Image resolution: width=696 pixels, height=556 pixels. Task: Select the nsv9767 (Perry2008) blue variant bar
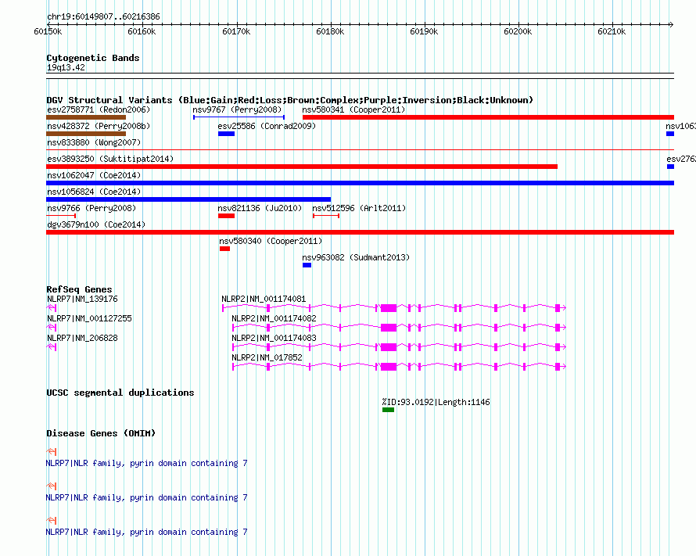(x=239, y=117)
